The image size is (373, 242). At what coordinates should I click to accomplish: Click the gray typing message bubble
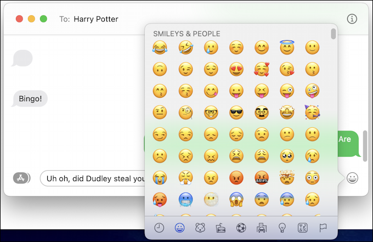tap(22, 58)
